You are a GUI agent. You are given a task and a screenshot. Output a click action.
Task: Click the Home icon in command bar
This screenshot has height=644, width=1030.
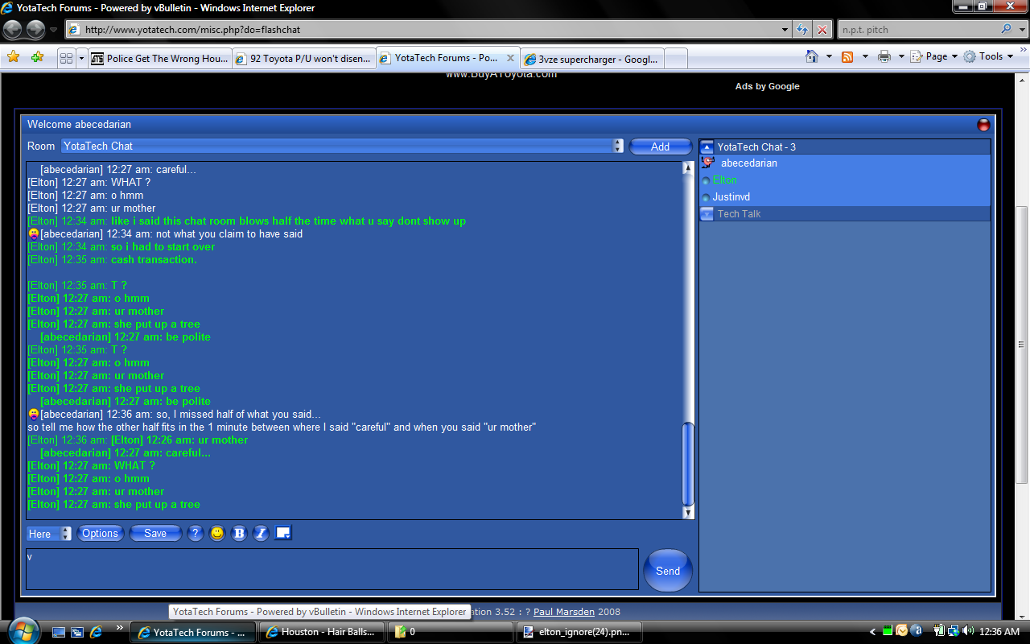tap(813, 56)
